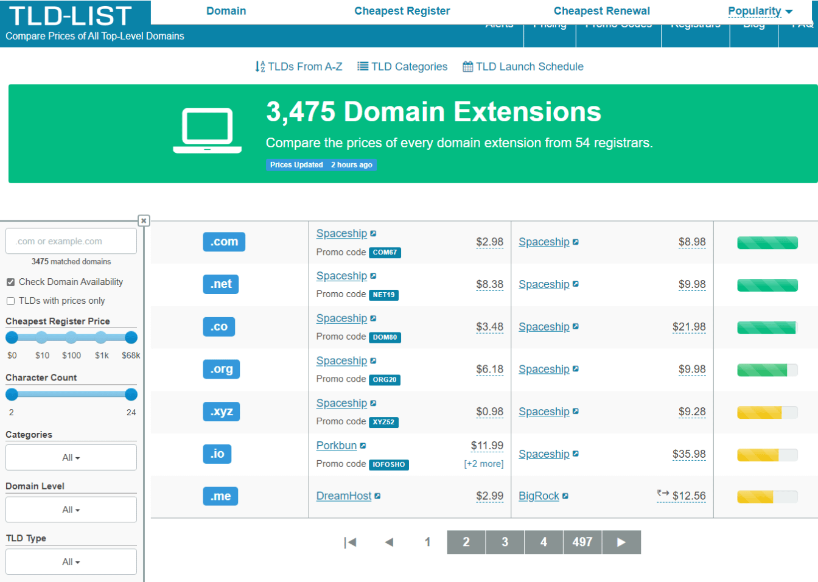
Task: Click the IOFOSHO promo code badge
Action: (x=389, y=465)
